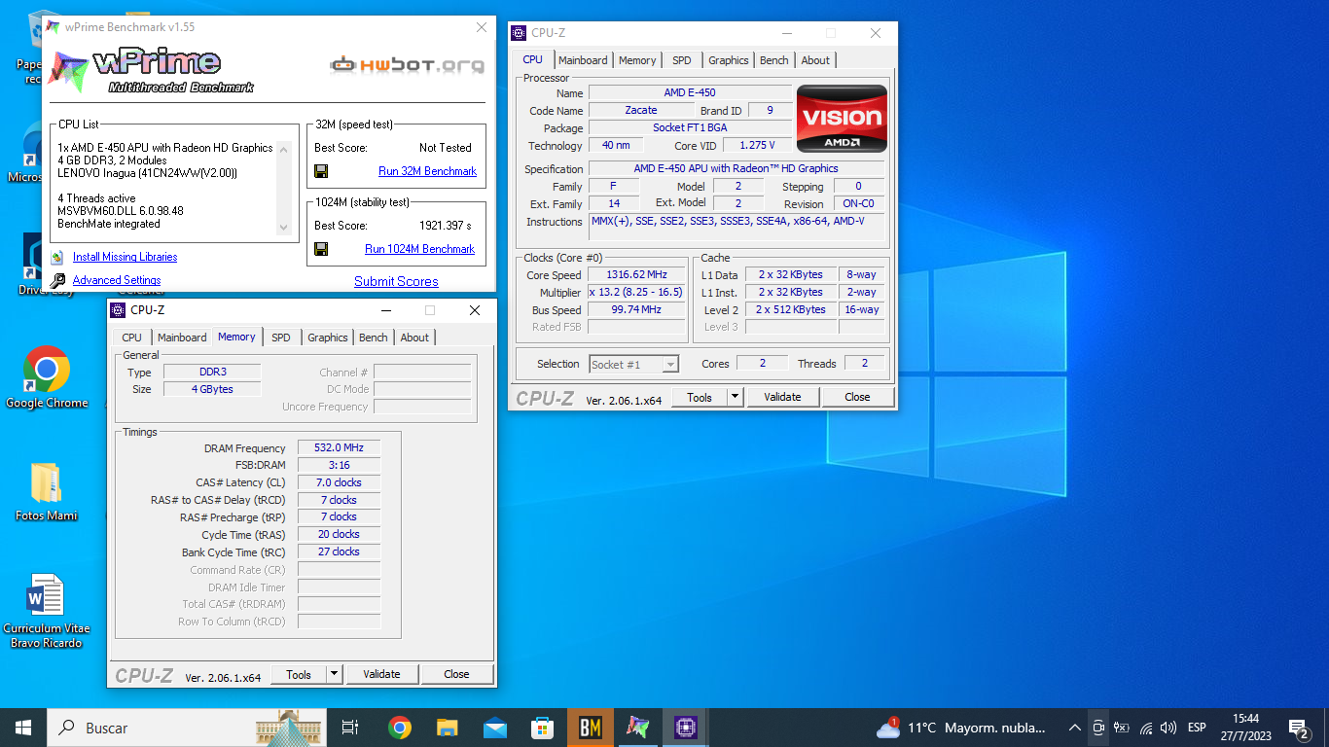Click the Validate button in the Memory window
Screen dimensions: 1329x747
[381, 674]
